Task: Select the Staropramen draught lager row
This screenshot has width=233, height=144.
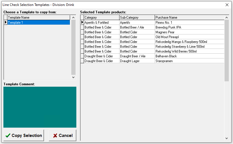Action: 164,61
